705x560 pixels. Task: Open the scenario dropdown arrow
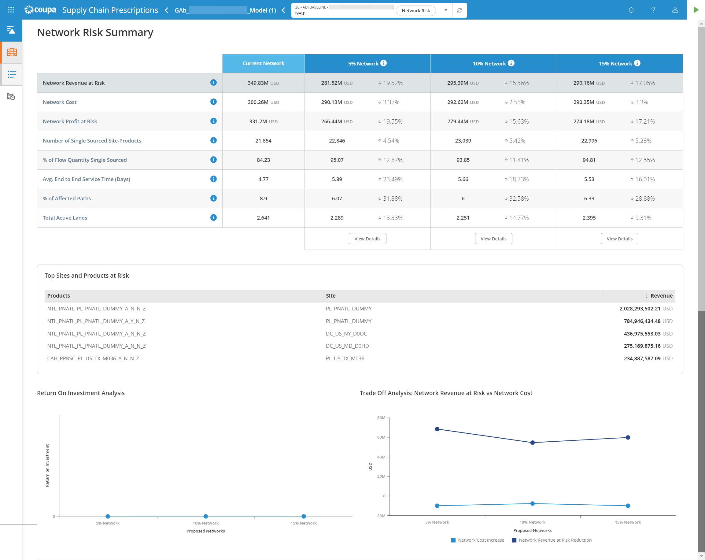click(x=446, y=10)
